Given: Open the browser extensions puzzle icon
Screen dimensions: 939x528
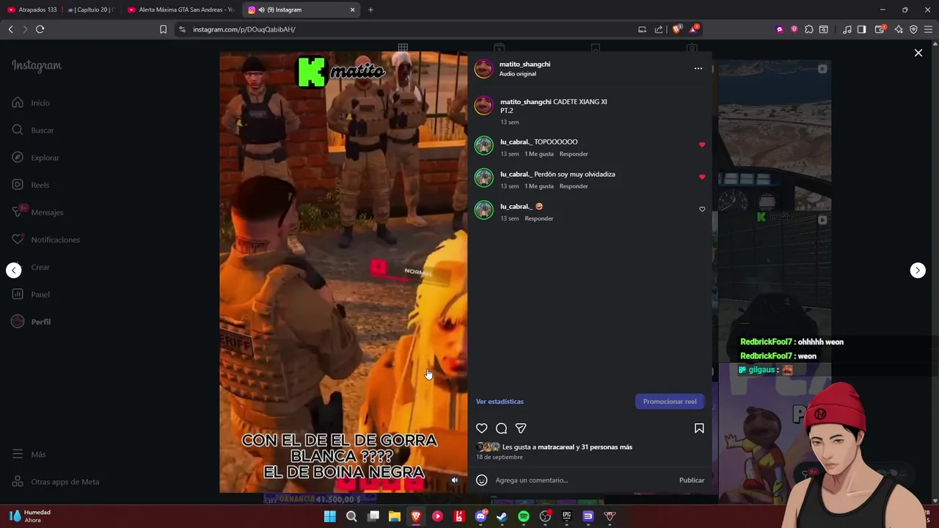Looking at the screenshot, I should 808,29.
